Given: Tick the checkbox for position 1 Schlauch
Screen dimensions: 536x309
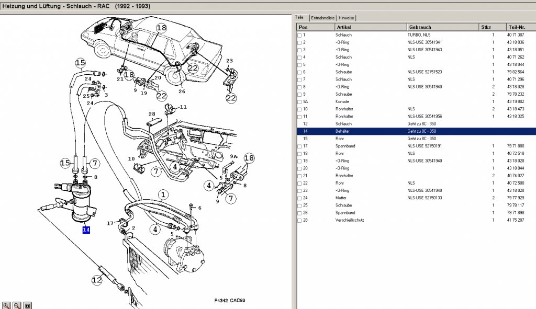Looking at the screenshot, I should tap(299, 35).
